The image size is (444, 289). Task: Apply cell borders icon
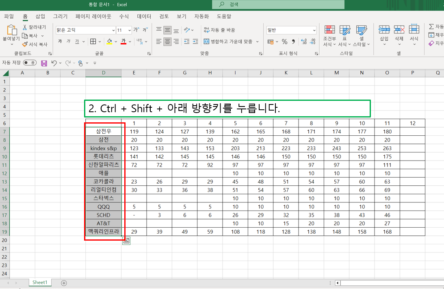93,41
